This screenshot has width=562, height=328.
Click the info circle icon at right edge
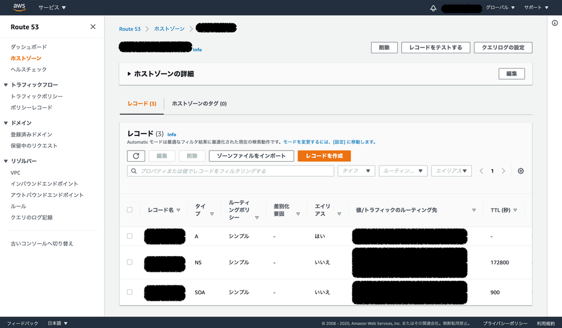pos(555,23)
